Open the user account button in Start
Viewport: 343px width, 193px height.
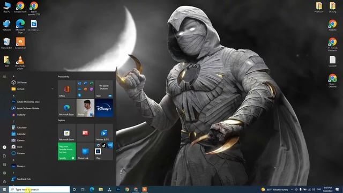(x=4, y=147)
